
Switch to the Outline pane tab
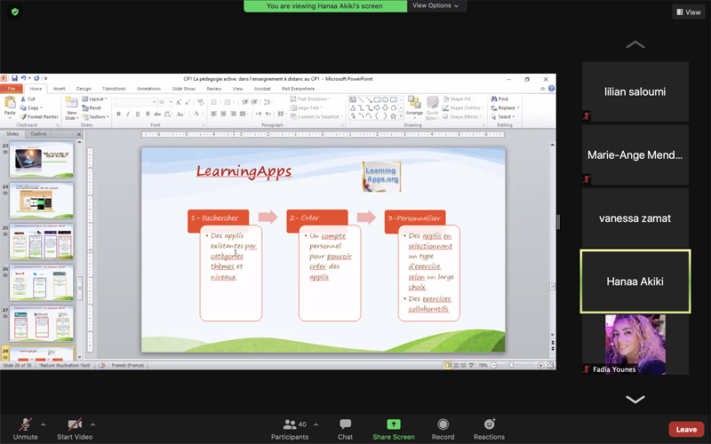[38, 134]
